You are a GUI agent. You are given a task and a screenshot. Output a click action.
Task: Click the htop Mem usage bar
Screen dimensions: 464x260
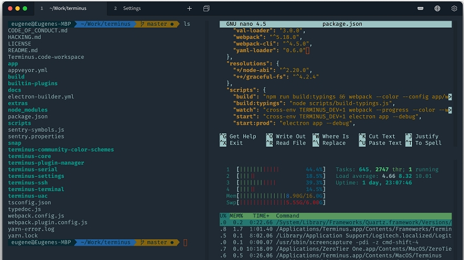point(275,195)
